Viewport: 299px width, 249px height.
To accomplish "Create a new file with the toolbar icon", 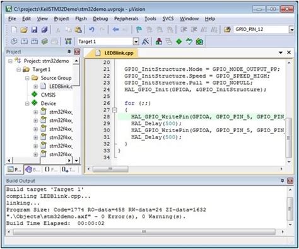I will pos(14,30).
